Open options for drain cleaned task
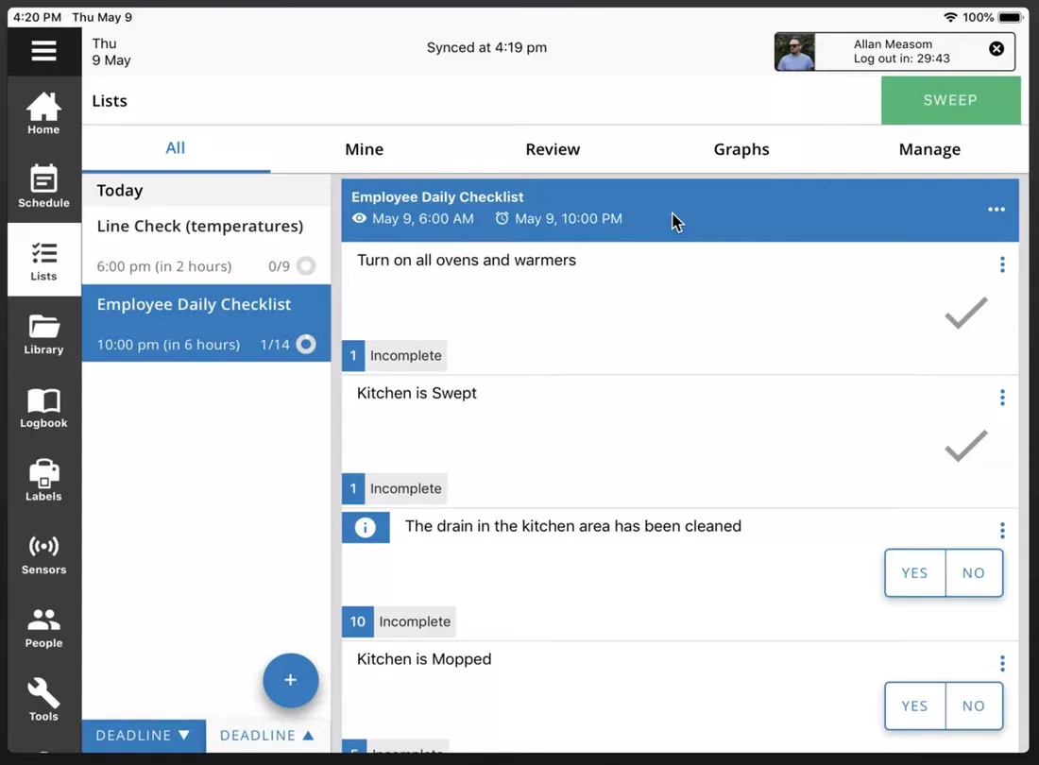The width and height of the screenshot is (1039, 765). (1002, 530)
